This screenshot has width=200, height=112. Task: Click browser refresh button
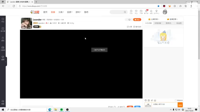click(14, 6)
